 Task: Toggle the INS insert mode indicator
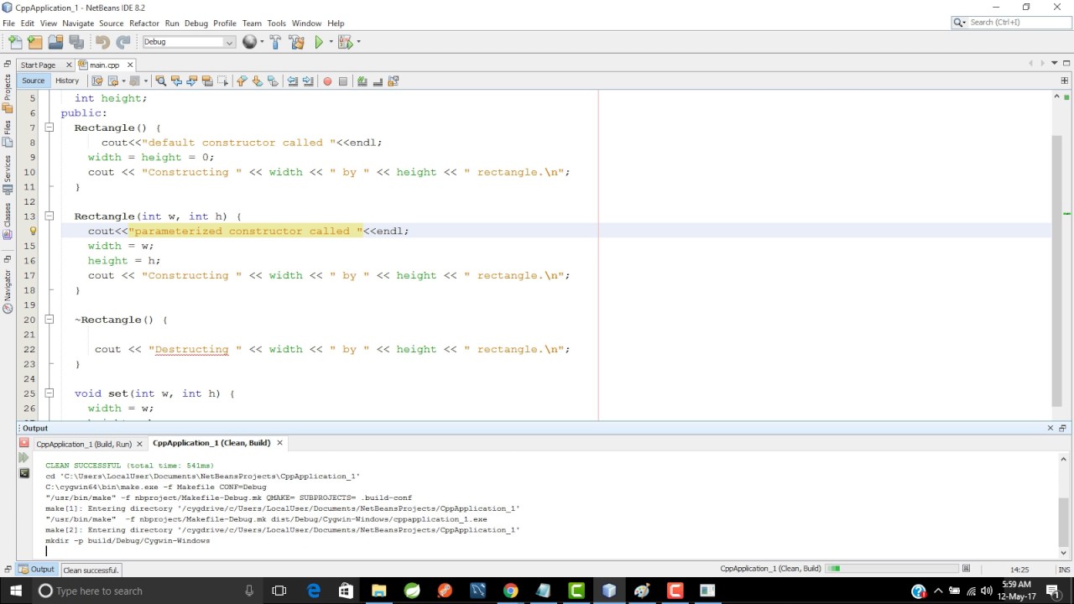tap(1064, 570)
